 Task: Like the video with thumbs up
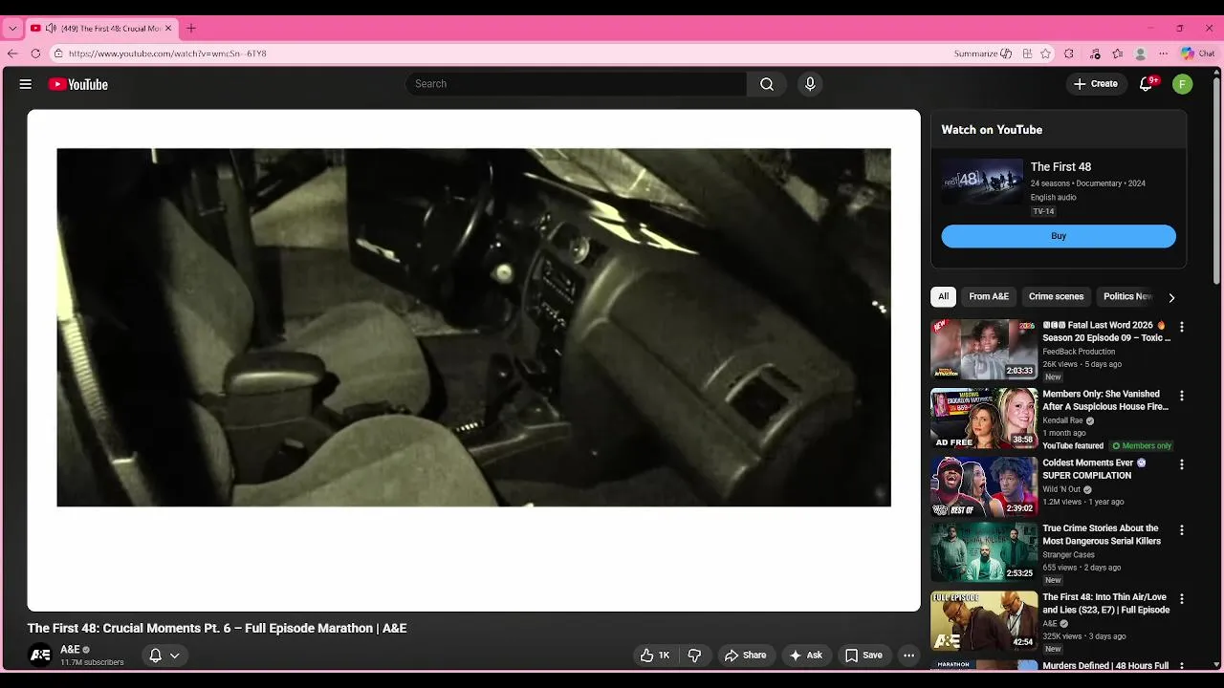point(655,656)
